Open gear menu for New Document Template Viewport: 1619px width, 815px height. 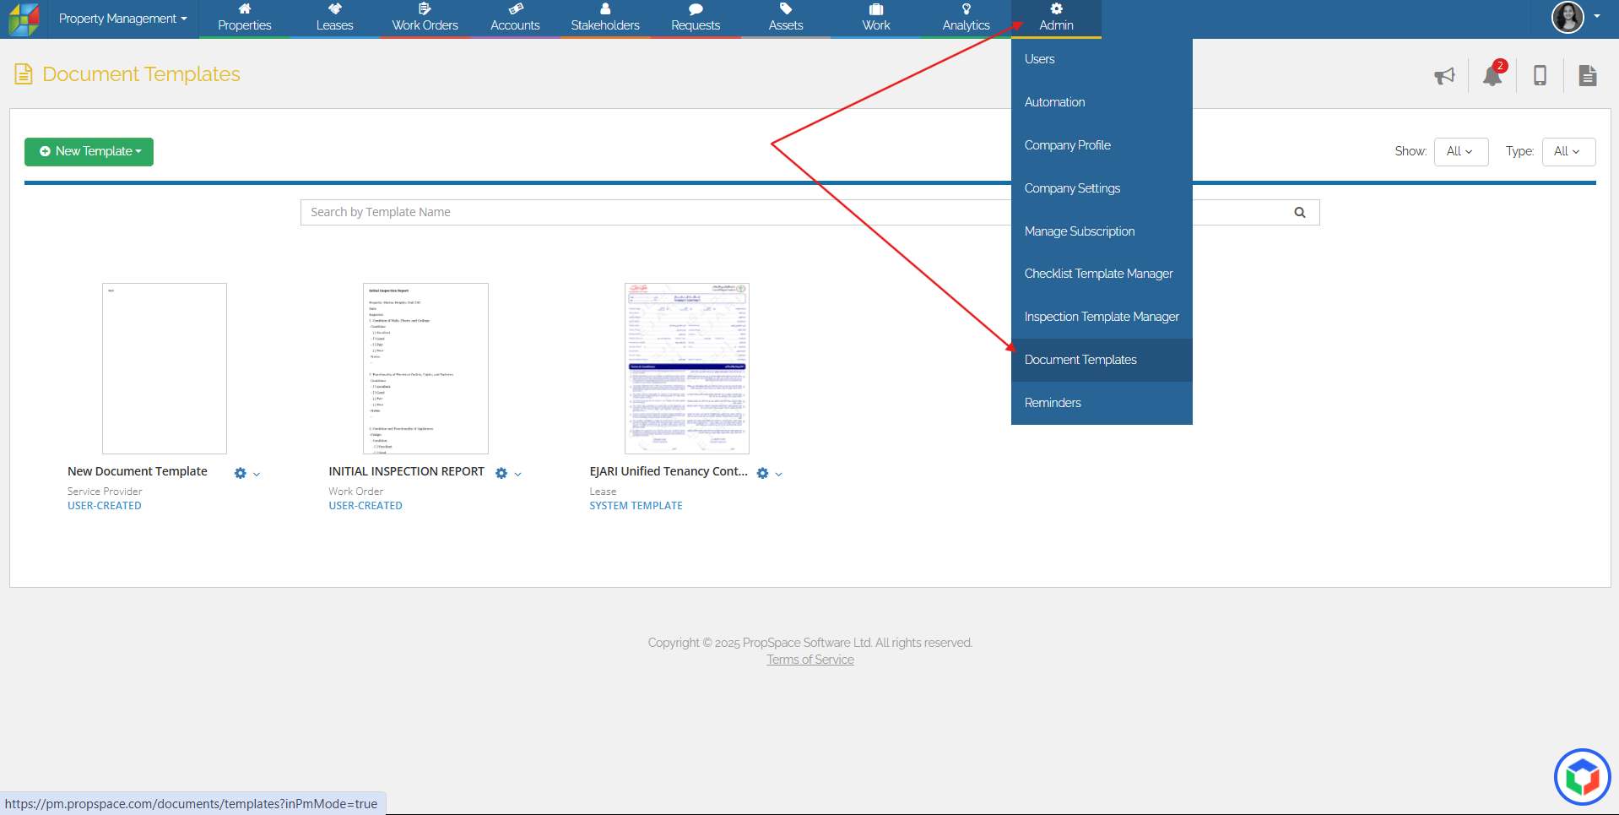coord(241,474)
